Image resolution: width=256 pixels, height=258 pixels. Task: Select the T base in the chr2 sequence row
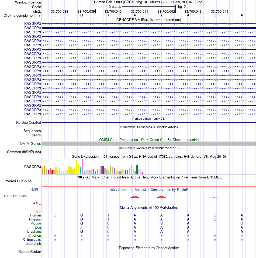click(x=108, y=15)
